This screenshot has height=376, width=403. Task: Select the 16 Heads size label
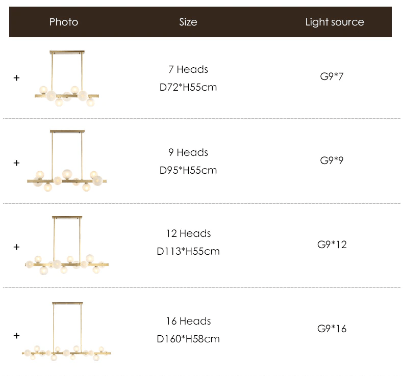point(188,321)
